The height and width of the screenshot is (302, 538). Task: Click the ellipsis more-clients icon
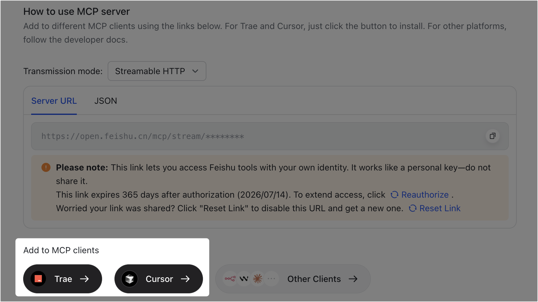coord(271,279)
